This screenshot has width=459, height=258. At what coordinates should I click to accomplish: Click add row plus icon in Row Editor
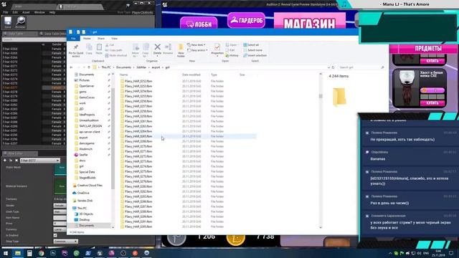(5, 161)
